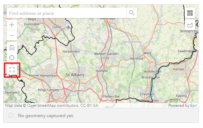The width and height of the screenshot is (203, 128).
Task: Click the Potters Bar map label
Action: tap(111, 96)
